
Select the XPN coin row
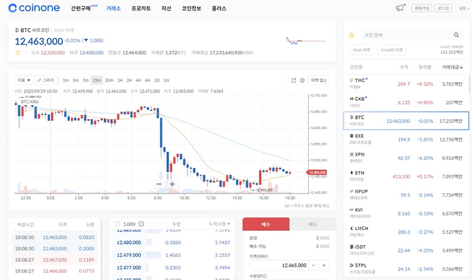(406, 158)
